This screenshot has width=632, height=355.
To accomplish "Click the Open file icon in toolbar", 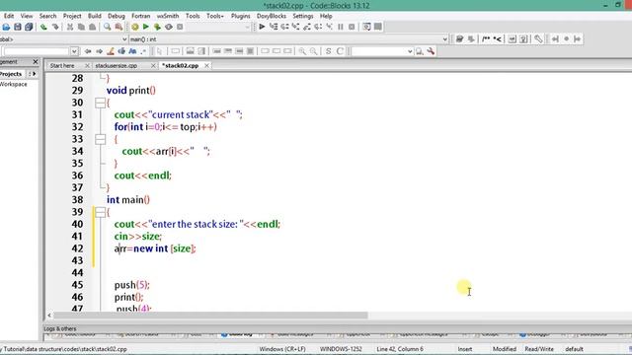I will tap(6, 27).
